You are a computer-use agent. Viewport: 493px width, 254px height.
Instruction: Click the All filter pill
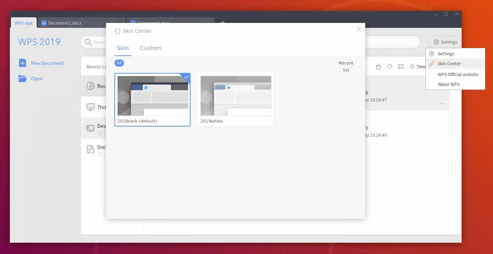[119, 63]
